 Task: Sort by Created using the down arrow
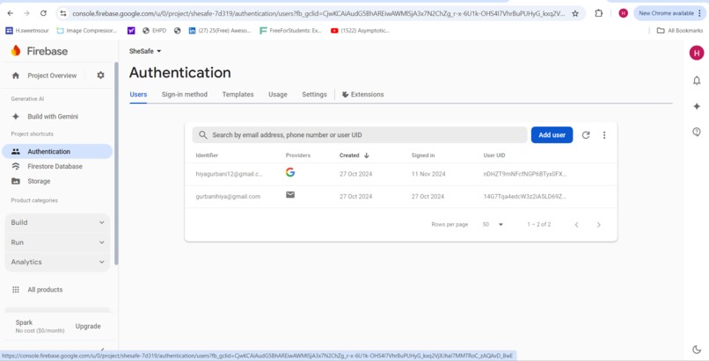(x=366, y=155)
